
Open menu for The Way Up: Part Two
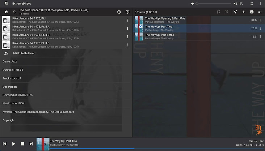click(x=260, y=28)
